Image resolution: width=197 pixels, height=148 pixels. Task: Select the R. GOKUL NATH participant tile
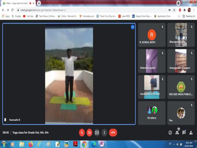click(152, 35)
